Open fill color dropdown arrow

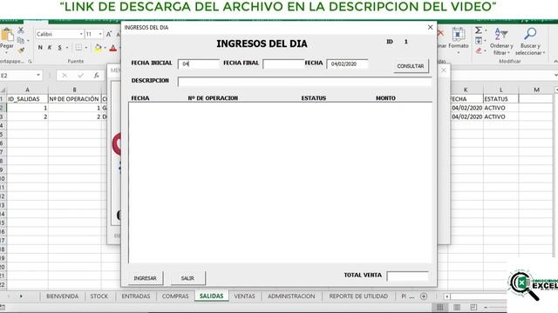[x=105, y=48]
